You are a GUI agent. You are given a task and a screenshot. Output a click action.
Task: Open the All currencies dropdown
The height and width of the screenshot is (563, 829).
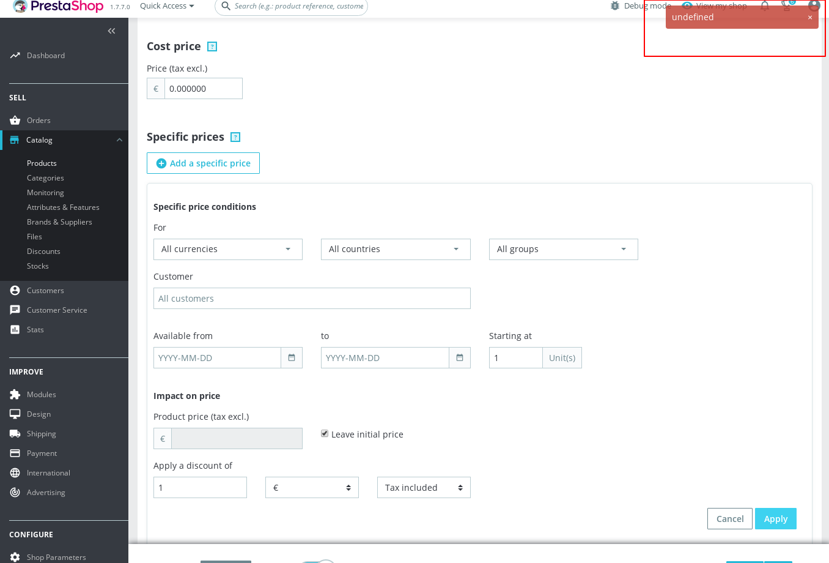click(x=227, y=249)
